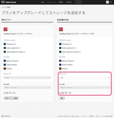Click the Photoshop CC icon in the +1TB plan
The image size is (114, 118).
point(60,44)
